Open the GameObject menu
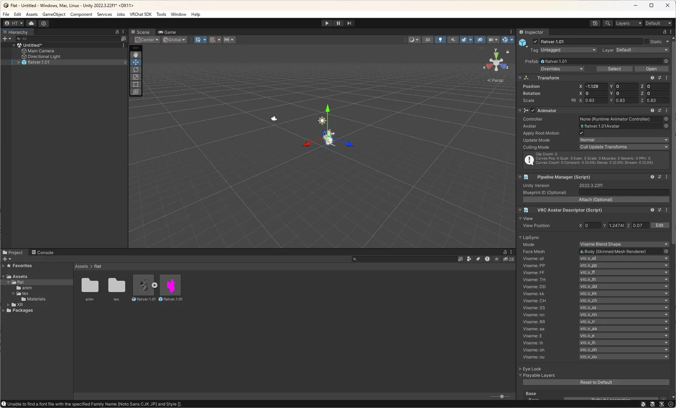This screenshot has height=408, width=676. click(x=54, y=14)
